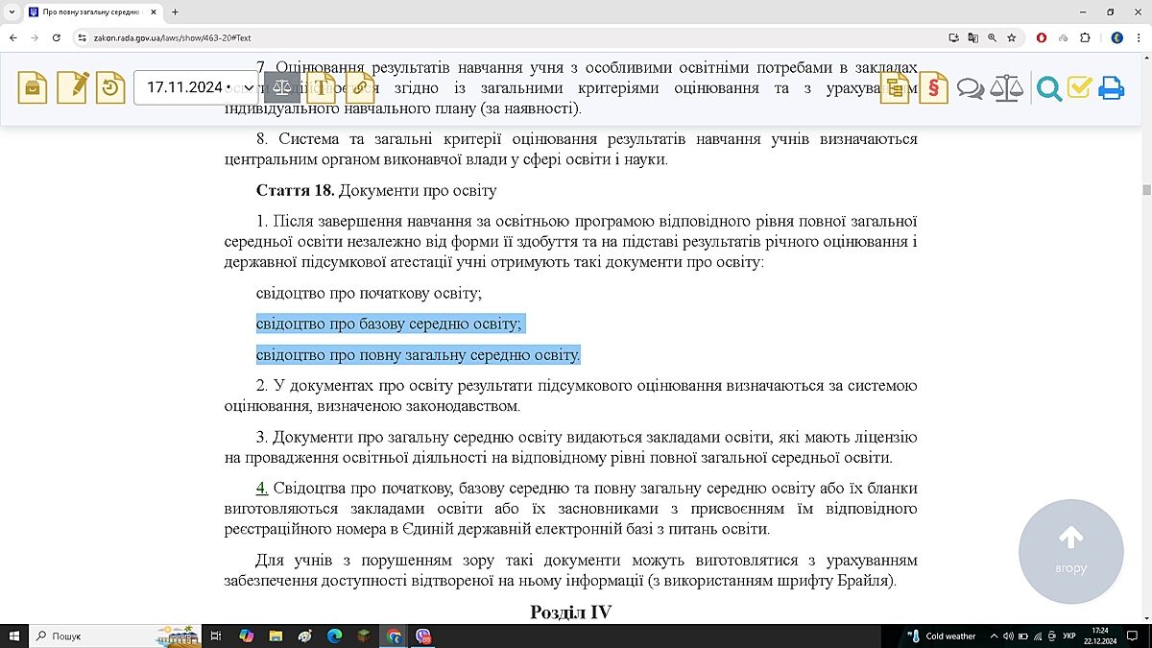Select the law document browser tab
This screenshot has height=648, width=1152.
(x=86, y=12)
